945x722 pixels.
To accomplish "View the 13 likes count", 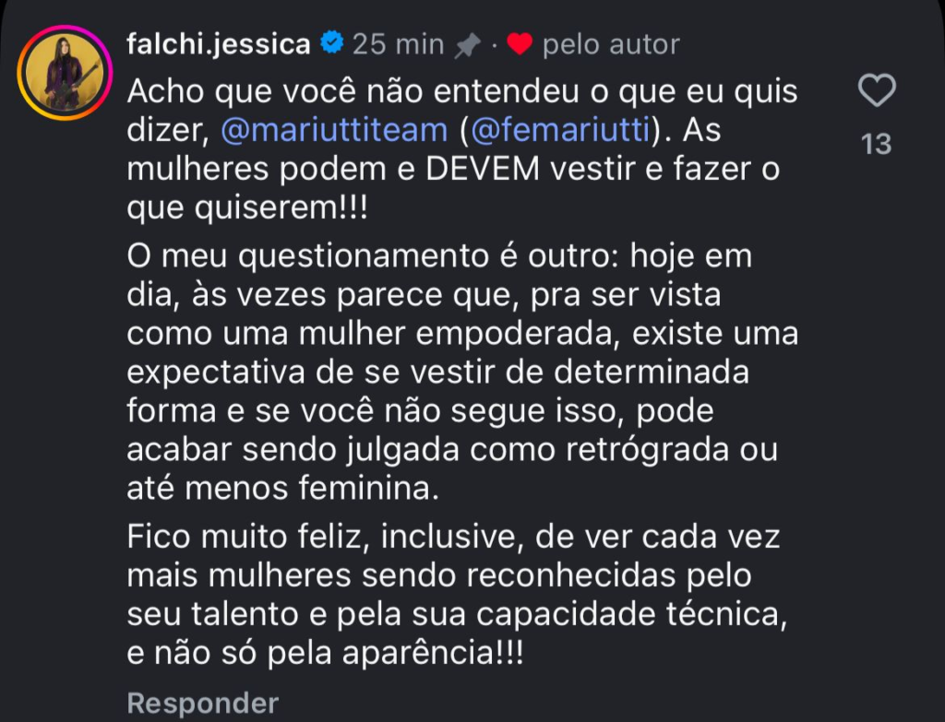I will coord(876,144).
